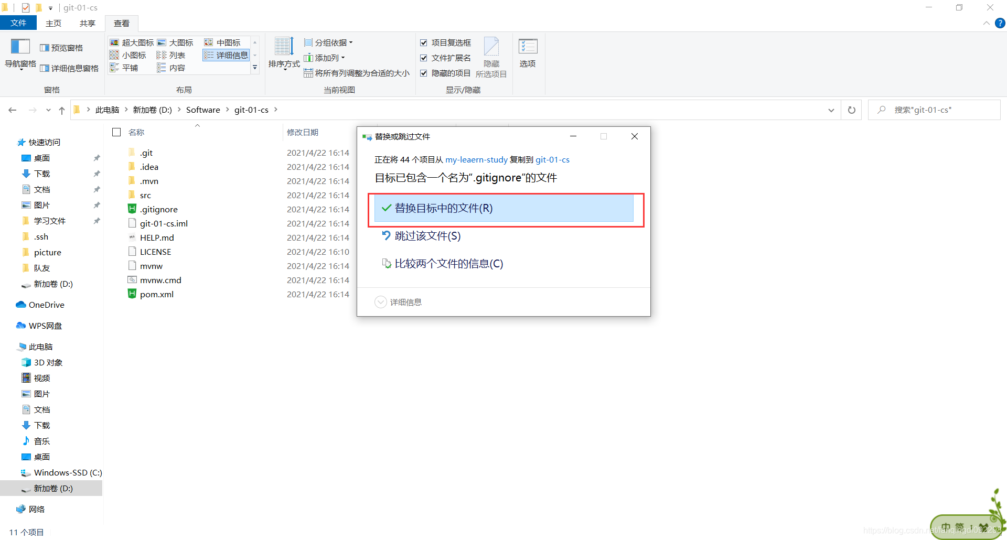Toggle hidden items option

coord(446,73)
